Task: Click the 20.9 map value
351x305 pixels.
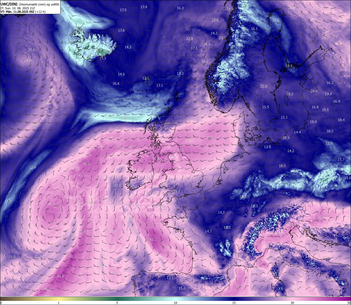Action: (x=286, y=138)
